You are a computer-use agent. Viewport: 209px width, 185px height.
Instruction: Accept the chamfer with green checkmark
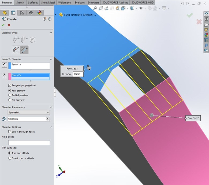(x=3, y=25)
